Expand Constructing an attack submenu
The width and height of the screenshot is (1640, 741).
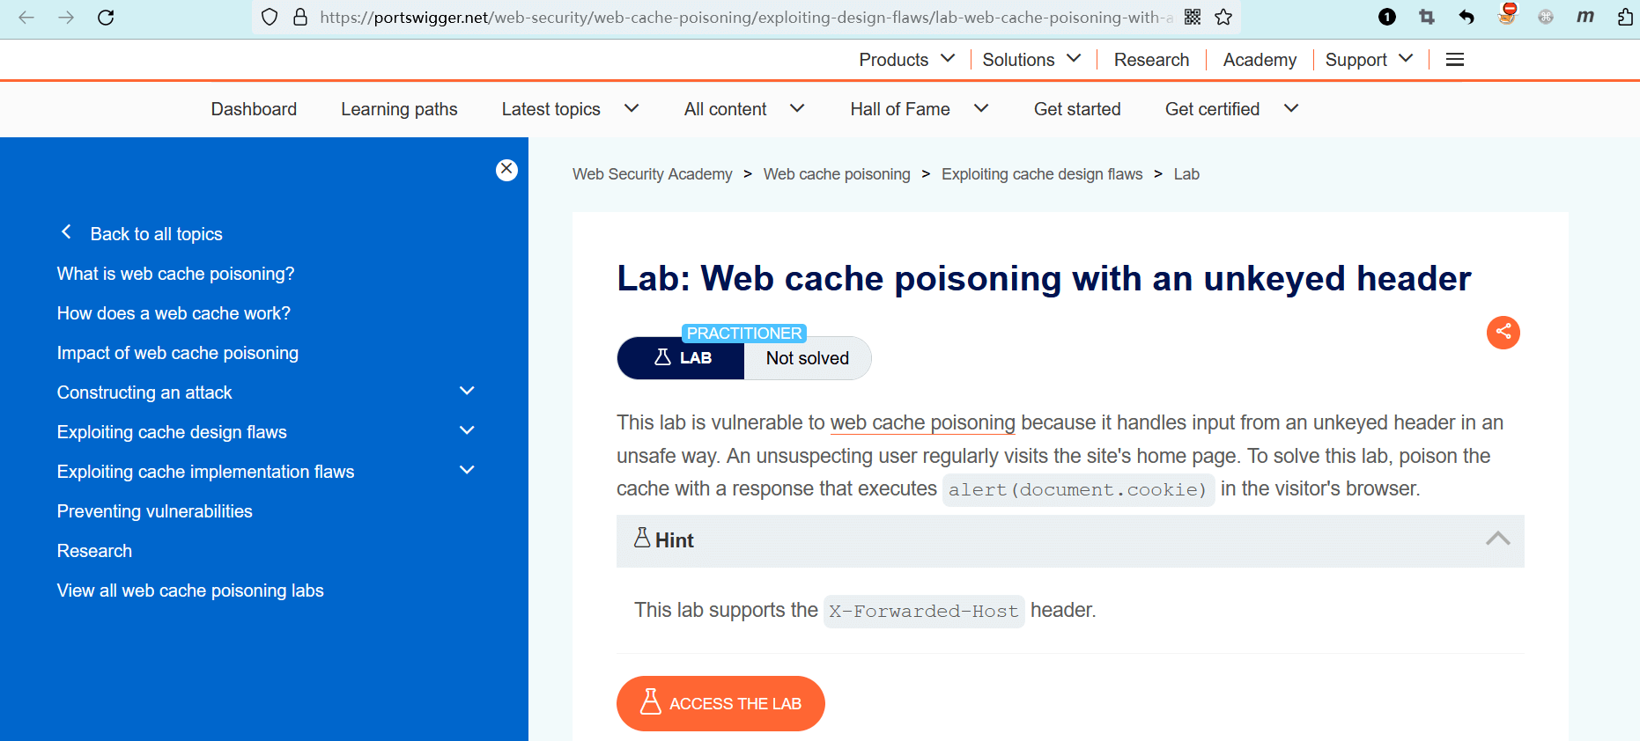[x=467, y=392]
